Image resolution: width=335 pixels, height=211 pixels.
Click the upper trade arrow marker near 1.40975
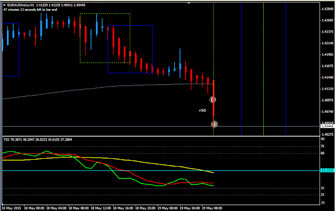point(213,100)
